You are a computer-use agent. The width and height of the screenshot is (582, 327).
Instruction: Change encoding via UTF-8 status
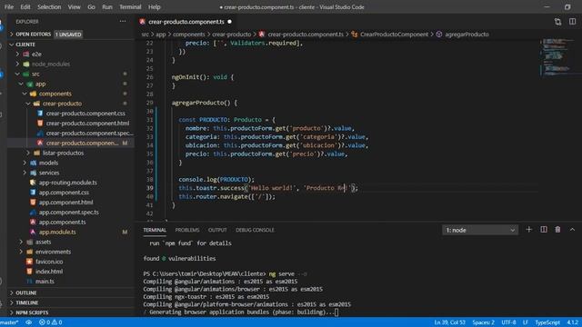click(508, 322)
